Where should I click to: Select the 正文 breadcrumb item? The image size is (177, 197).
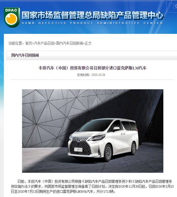point(88,43)
